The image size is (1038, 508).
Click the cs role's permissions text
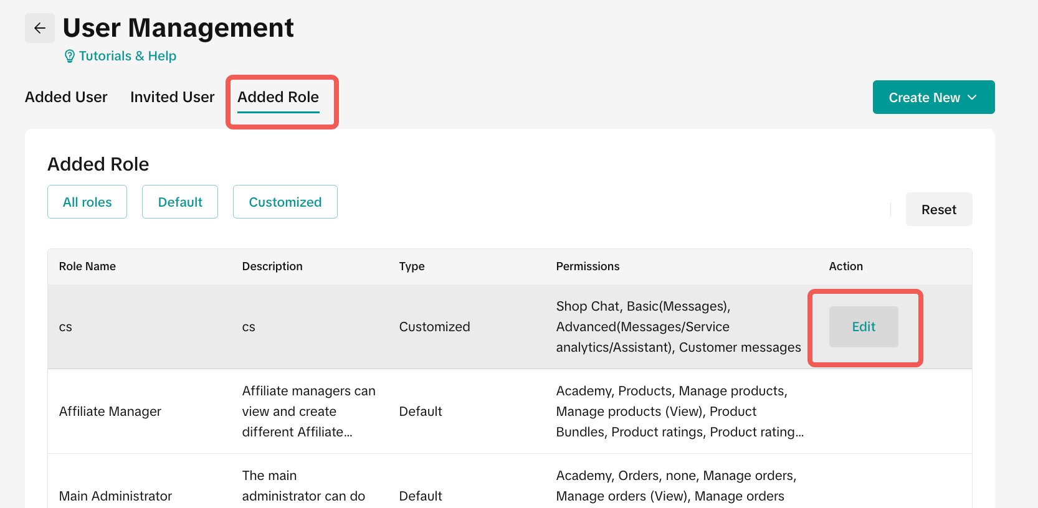click(x=678, y=327)
